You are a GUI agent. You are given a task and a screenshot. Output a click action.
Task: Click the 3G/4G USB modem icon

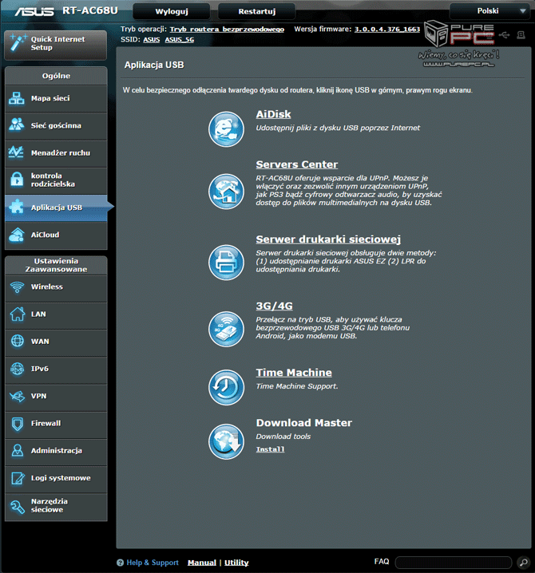click(226, 329)
